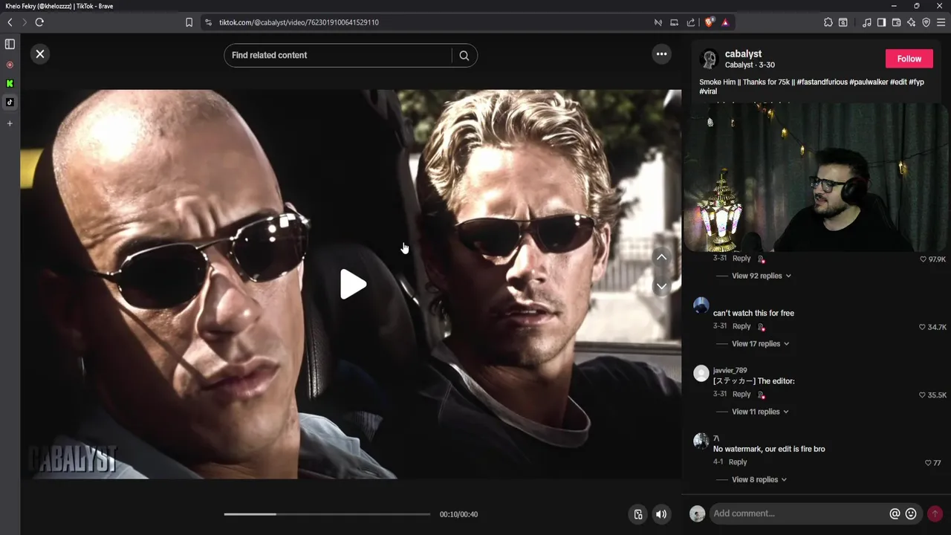Expand View 92 replies

click(761, 276)
